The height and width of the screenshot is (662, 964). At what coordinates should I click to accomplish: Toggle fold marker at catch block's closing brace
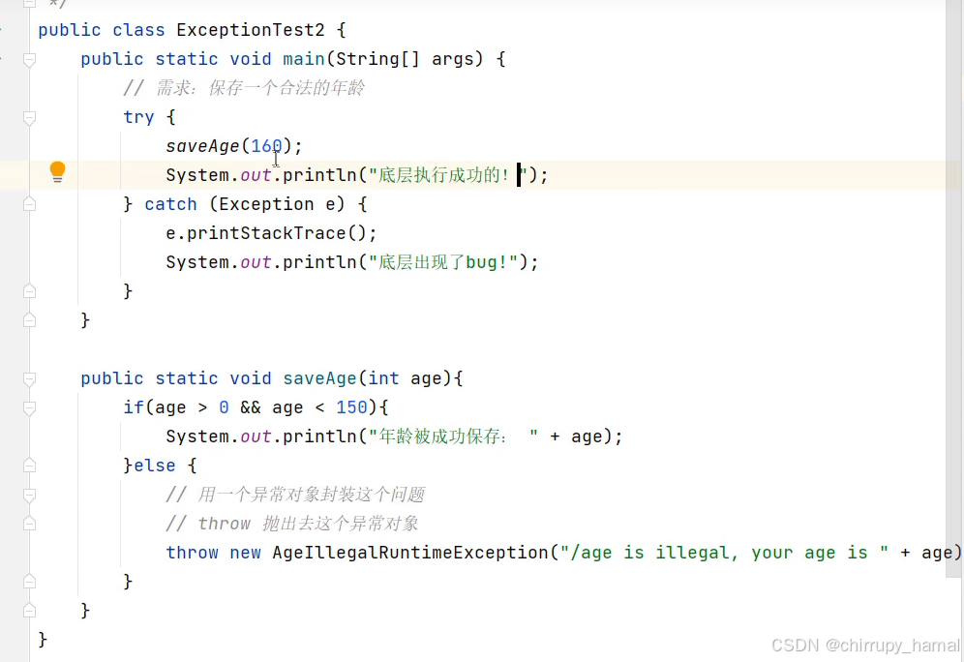coord(29,291)
